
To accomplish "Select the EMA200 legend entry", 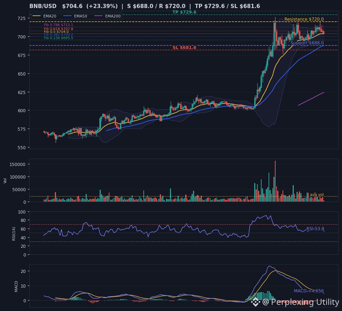I will [x=107, y=16].
